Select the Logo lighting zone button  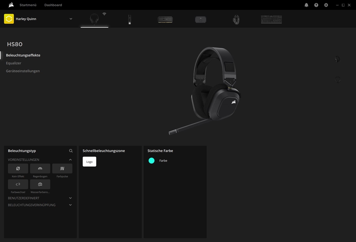pos(89,161)
